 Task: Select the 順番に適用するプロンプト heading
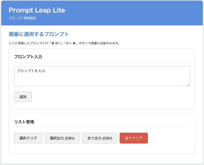(39, 34)
